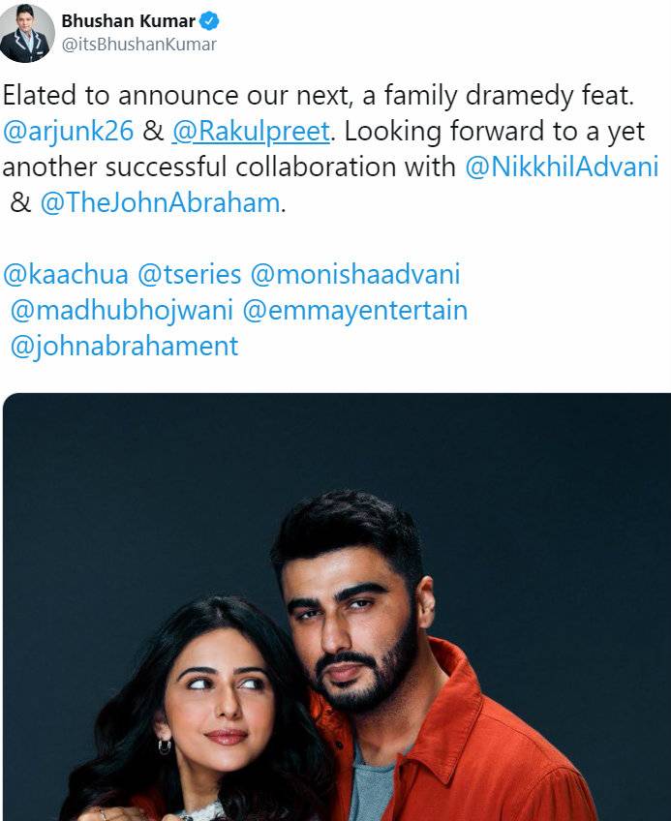Click the "Looking forward to a yet" text

click(492, 131)
